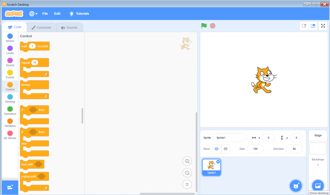The image size is (330, 195).
Task: Switch to large stage layout
Action: tap(313, 26)
